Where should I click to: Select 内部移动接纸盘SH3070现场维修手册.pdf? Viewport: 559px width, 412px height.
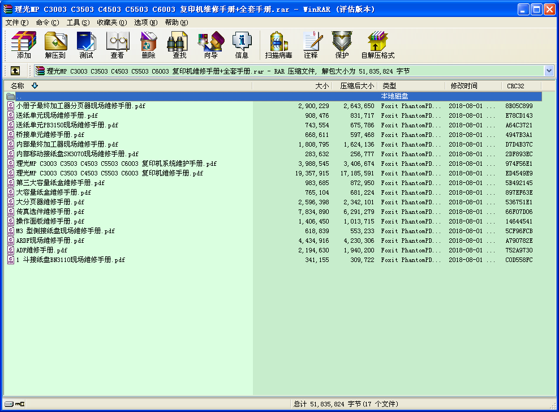(x=78, y=154)
